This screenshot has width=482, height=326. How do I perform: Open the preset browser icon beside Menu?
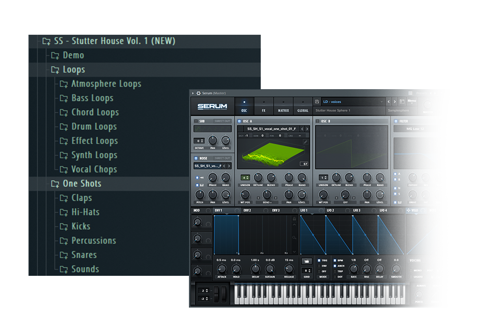[402, 102]
